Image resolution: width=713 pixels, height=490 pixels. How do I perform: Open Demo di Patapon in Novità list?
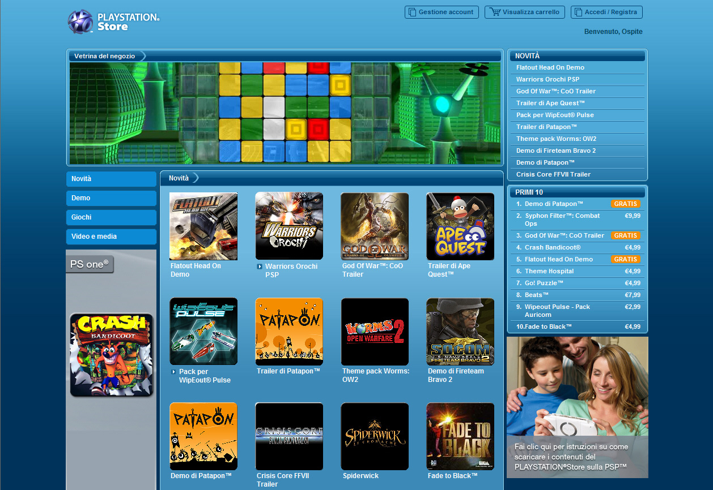[x=545, y=163]
